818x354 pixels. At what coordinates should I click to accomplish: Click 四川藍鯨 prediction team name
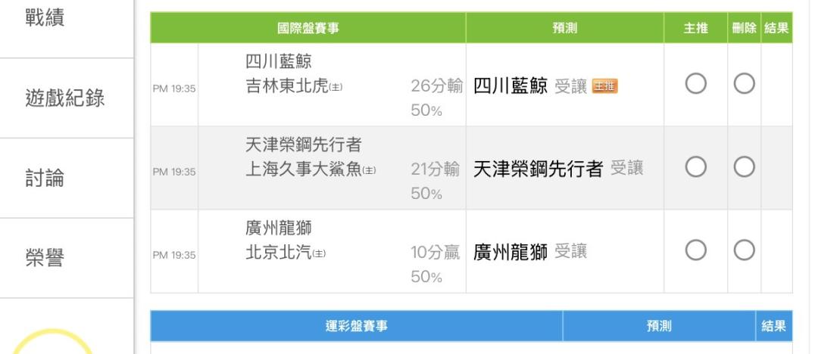[510, 87]
